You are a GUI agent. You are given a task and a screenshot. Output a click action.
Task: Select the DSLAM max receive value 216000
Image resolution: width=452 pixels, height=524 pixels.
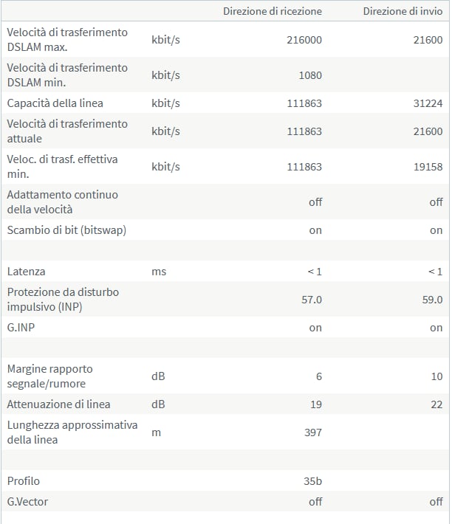click(304, 40)
